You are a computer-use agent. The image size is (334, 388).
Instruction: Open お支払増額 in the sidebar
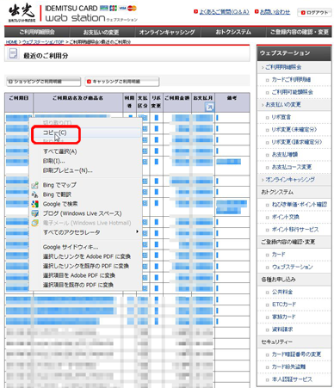tap(285, 155)
